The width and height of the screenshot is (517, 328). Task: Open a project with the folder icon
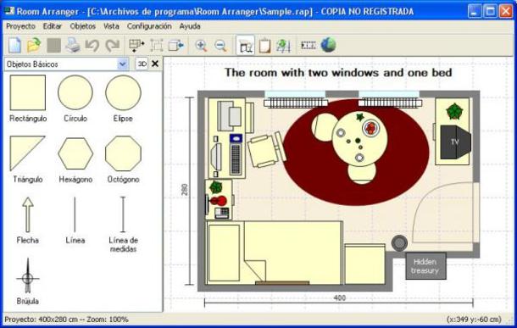pos(34,45)
